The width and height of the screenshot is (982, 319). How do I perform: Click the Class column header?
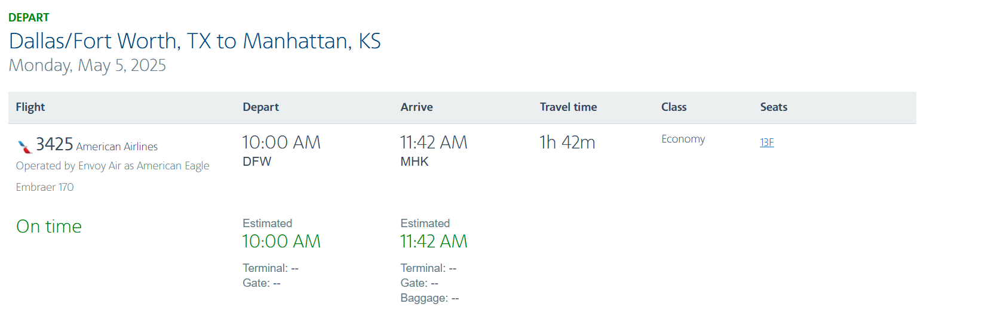pyautogui.click(x=674, y=107)
